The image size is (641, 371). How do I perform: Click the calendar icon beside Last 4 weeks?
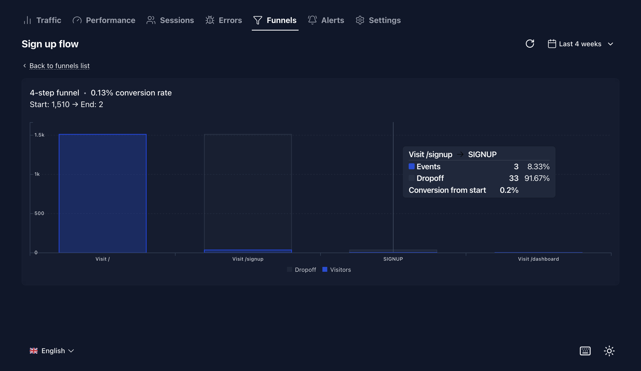click(552, 44)
